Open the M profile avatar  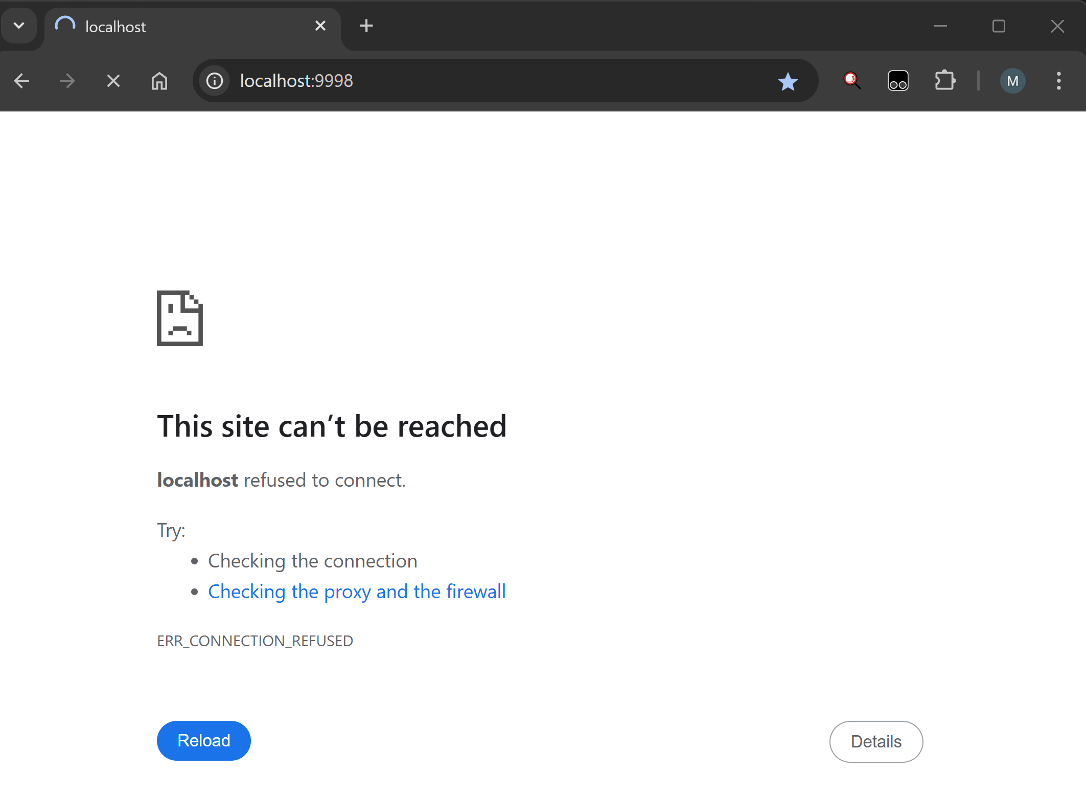tap(1012, 81)
